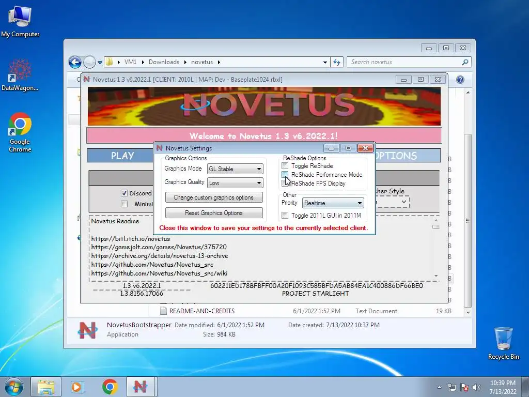Open the Windows Start menu
This screenshot has height=397, width=529.
[x=14, y=387]
